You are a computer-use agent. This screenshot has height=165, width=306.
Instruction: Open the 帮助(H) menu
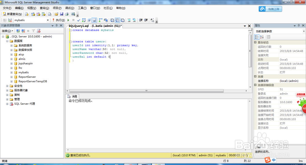pos(121,8)
